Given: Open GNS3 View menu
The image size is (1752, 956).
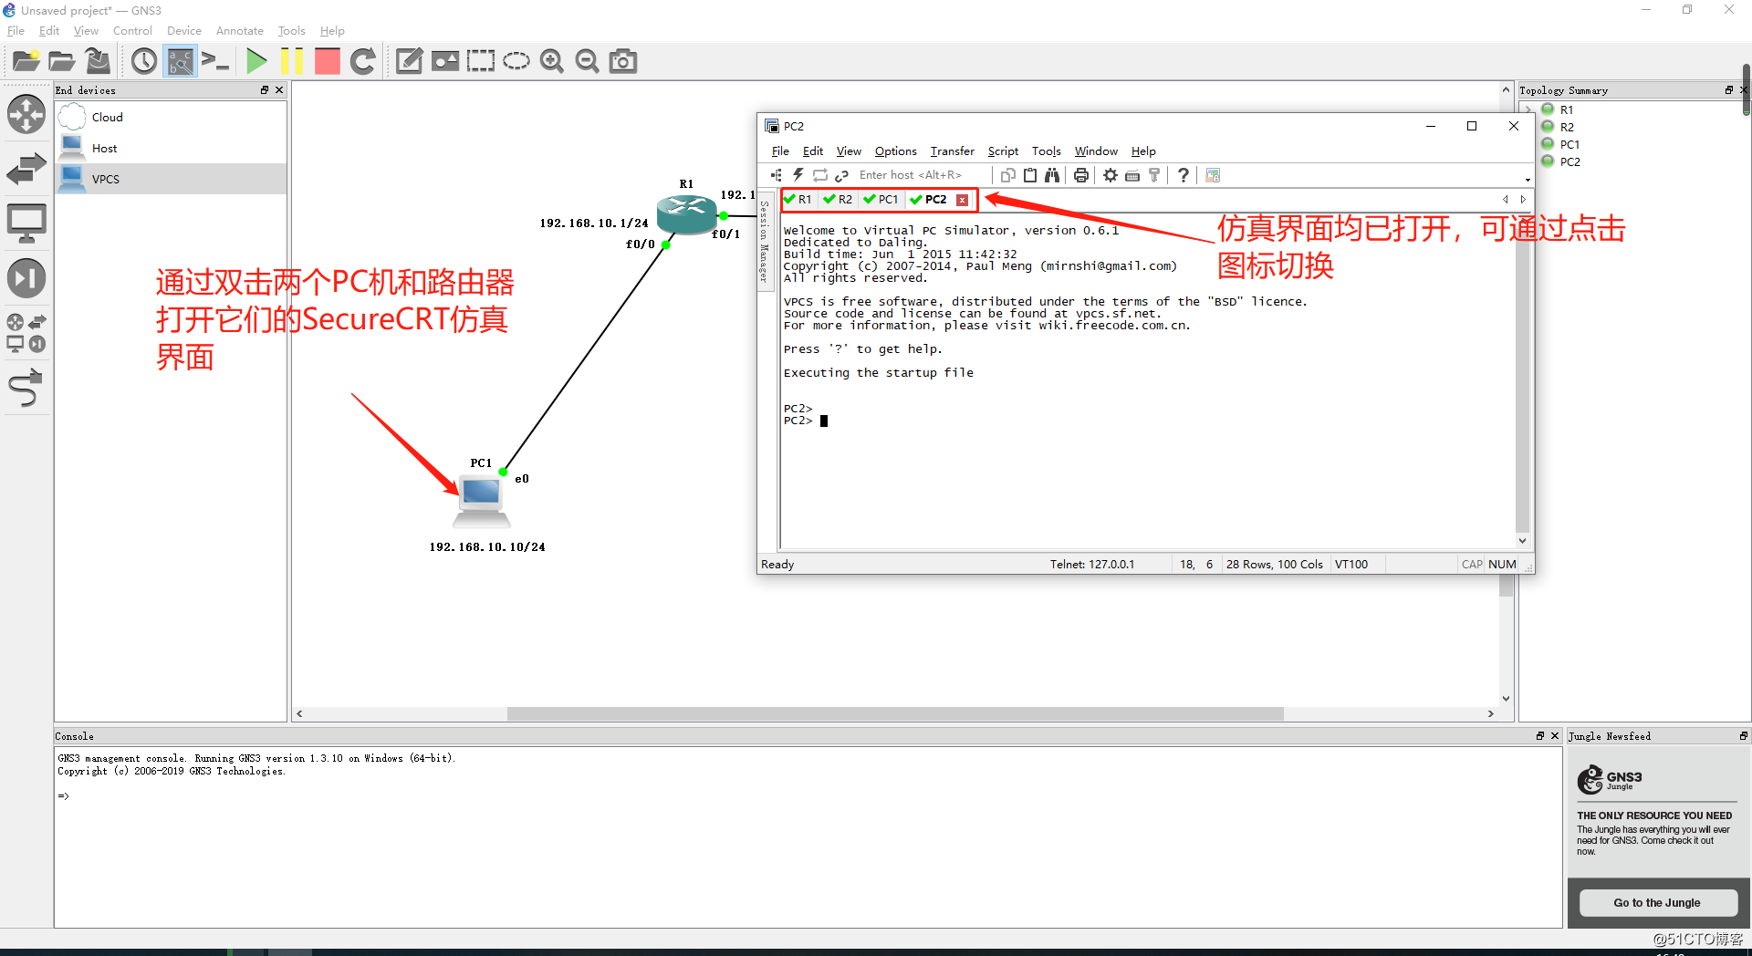Looking at the screenshot, I should (x=86, y=31).
